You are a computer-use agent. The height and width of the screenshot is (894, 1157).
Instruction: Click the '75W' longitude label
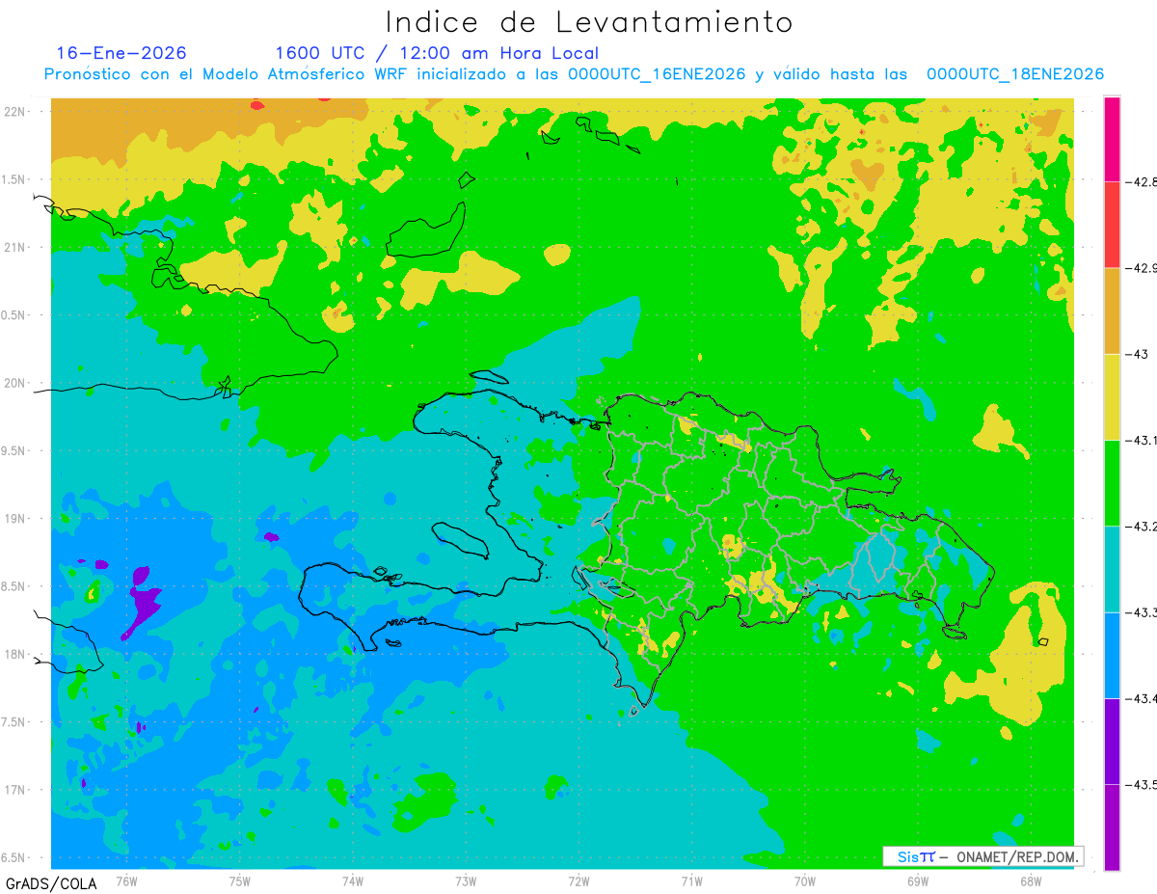[x=239, y=880]
